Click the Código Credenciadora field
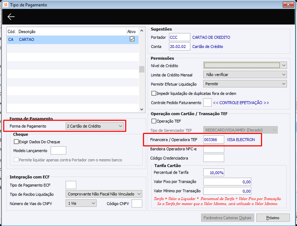The width and height of the screenshot is (297, 226). pyautogui.click(x=214, y=158)
